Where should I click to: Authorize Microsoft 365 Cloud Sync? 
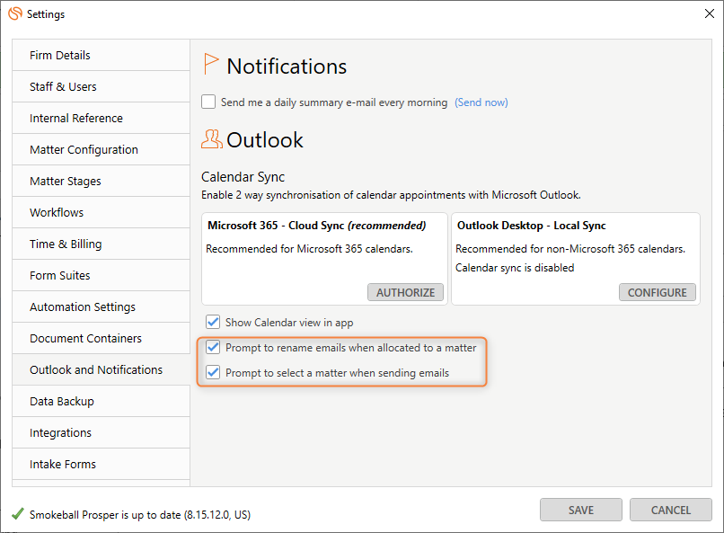click(x=405, y=292)
